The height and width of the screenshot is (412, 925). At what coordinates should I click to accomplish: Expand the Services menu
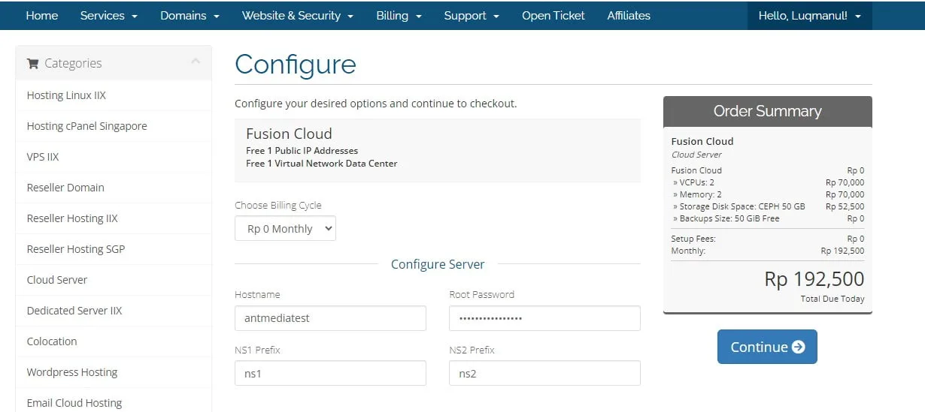[108, 15]
